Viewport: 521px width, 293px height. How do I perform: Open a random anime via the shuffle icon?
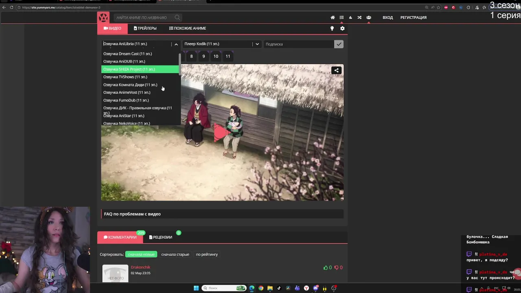359,17
